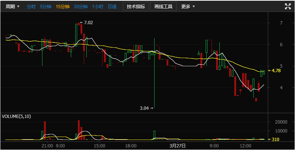295x150 pixels.
Task: Click the price axis label 6
Action: pyautogui.click(x=281, y=45)
